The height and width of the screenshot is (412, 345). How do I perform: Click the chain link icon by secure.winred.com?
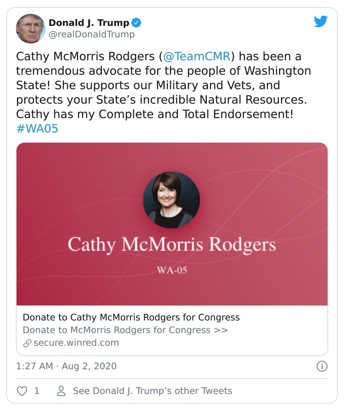pyautogui.click(x=27, y=343)
